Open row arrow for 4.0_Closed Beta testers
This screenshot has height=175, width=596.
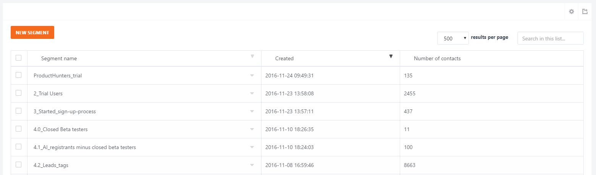click(x=252, y=129)
